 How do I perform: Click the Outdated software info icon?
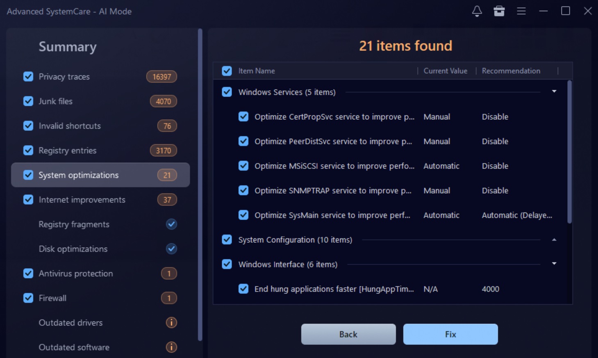point(171,347)
